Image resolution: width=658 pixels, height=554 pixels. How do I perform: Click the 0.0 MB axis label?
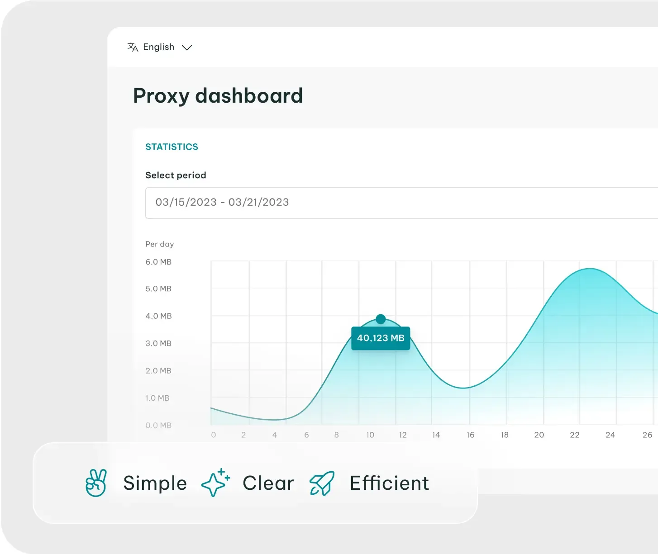[158, 426]
